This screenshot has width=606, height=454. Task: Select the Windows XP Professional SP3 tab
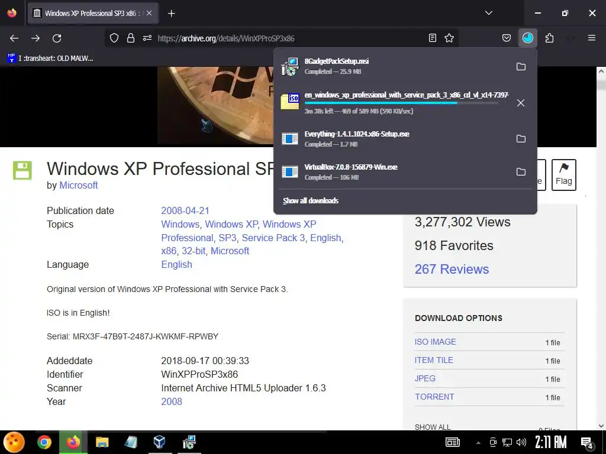tap(93, 13)
